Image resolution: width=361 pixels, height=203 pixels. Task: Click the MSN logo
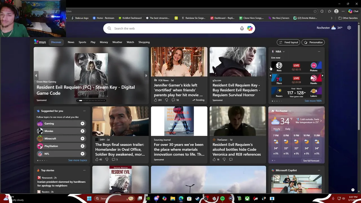40,42
